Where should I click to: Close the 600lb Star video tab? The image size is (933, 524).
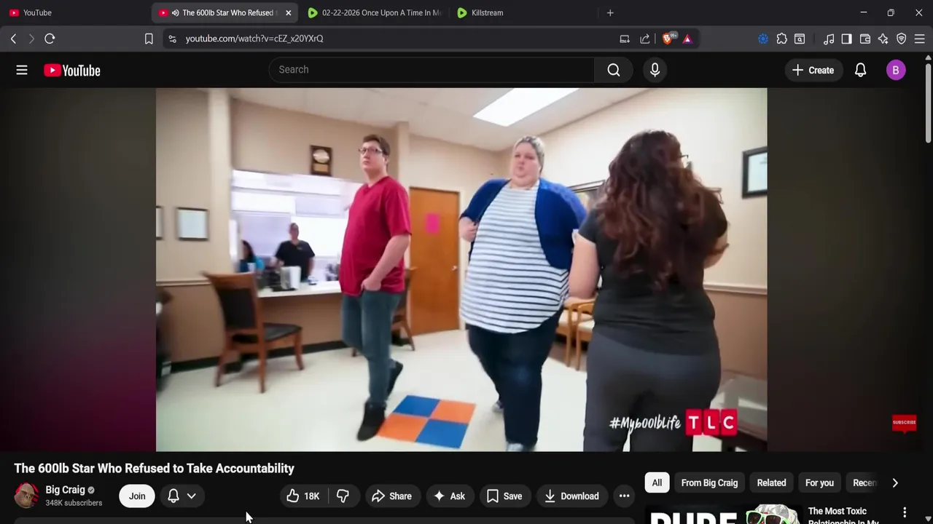click(288, 12)
